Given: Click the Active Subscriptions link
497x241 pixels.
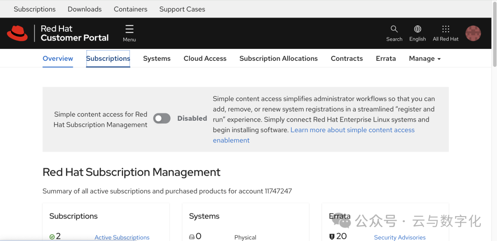Looking at the screenshot, I should (122, 237).
